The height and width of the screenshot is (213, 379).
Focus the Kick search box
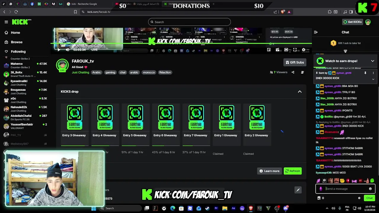(x=189, y=22)
